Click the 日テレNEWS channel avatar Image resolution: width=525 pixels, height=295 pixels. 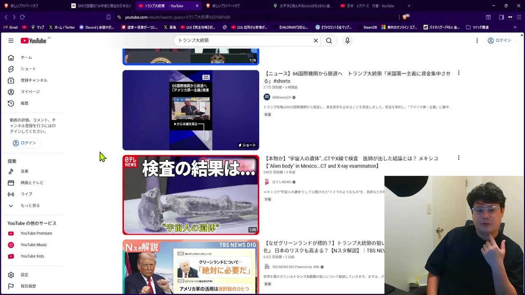[x=267, y=182]
